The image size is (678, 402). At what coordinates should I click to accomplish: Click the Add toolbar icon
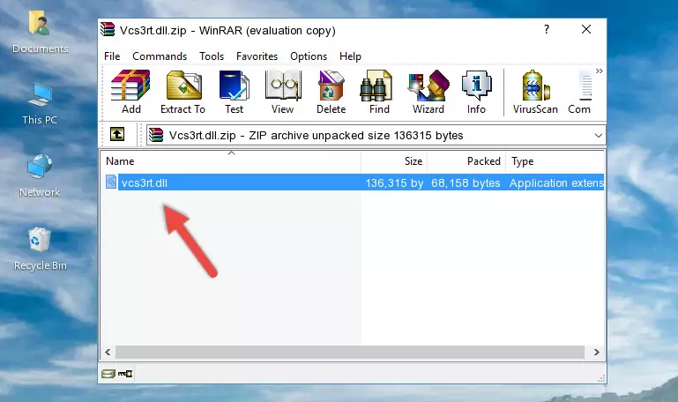tap(130, 92)
